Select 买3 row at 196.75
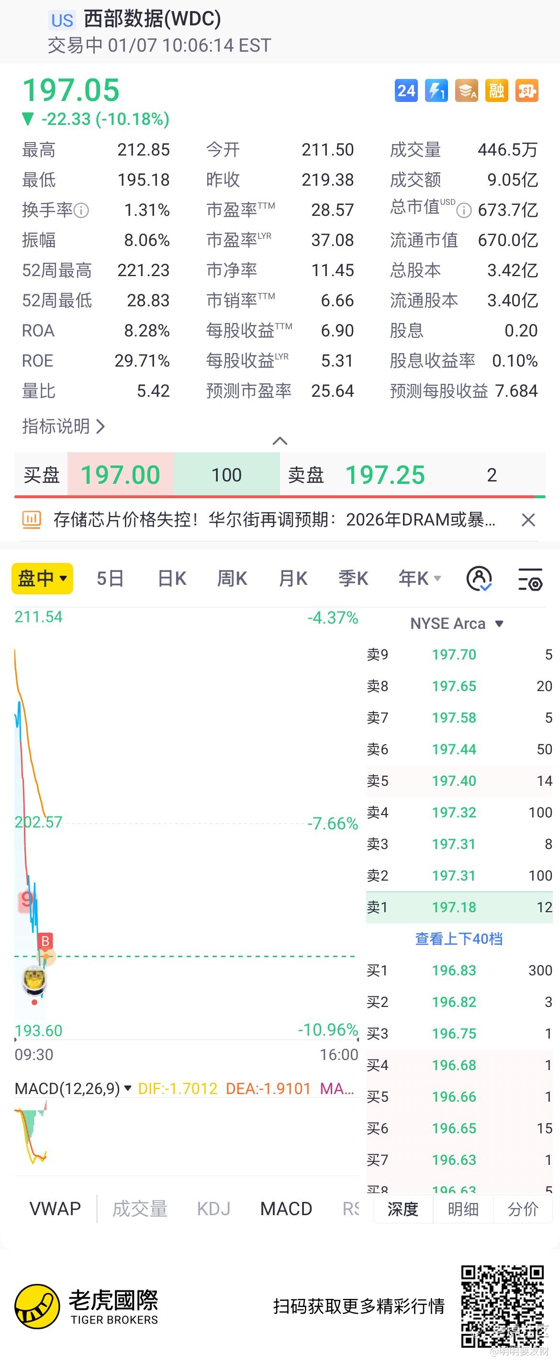The image size is (560, 1364). pyautogui.click(x=459, y=1033)
